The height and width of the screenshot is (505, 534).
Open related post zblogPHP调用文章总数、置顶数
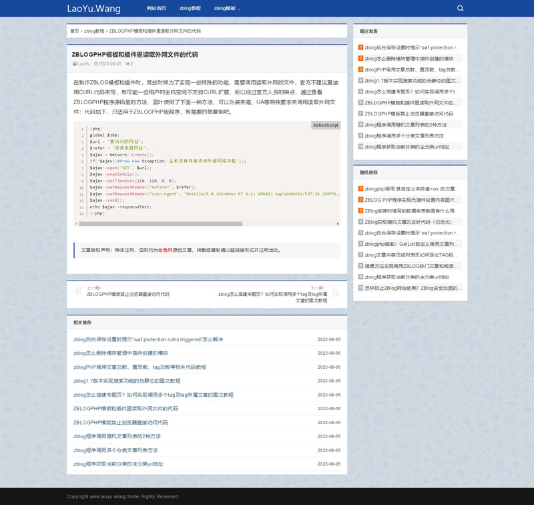(x=140, y=367)
